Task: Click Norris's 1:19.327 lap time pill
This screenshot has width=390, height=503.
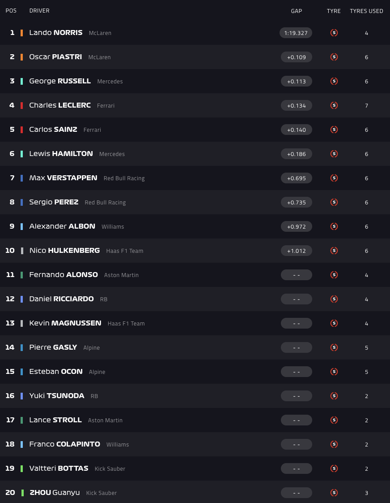Action: pyautogui.click(x=296, y=33)
